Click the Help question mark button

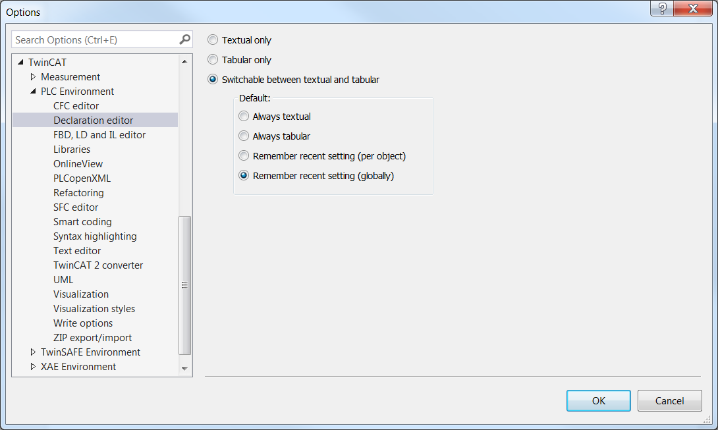point(662,9)
